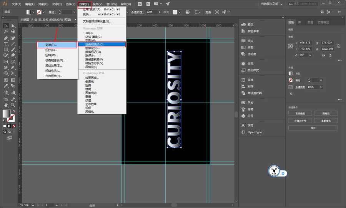This screenshot has width=346, height=208.
Task: Click the Pen tool icon
Action: click(x=6, y=38)
